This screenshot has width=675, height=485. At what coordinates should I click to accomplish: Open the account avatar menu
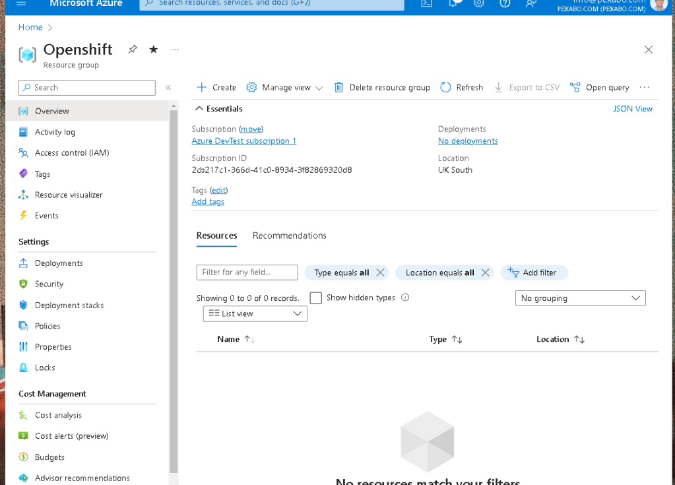659,5
